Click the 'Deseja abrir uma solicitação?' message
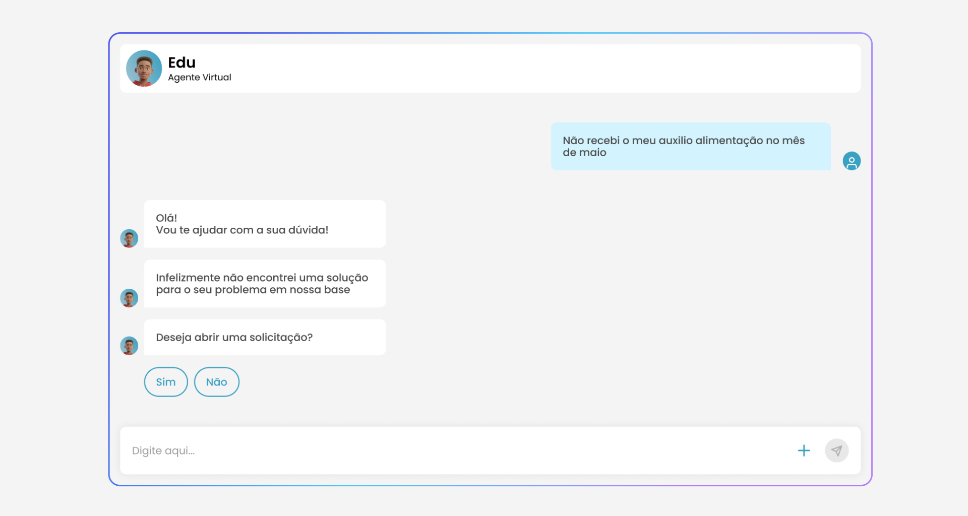The width and height of the screenshot is (968, 516). (x=265, y=337)
